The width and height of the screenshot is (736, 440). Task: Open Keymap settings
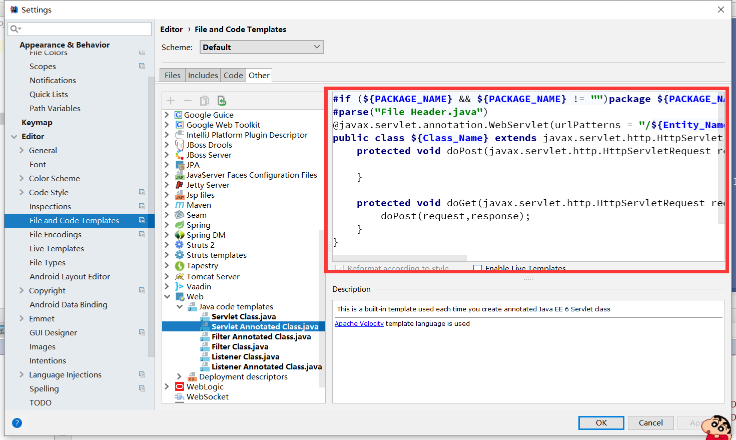click(37, 122)
